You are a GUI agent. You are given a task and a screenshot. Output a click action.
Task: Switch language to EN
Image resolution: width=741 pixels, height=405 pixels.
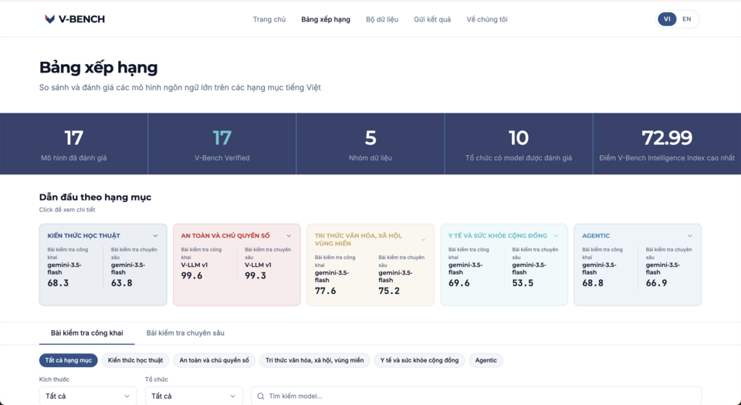[x=687, y=19]
